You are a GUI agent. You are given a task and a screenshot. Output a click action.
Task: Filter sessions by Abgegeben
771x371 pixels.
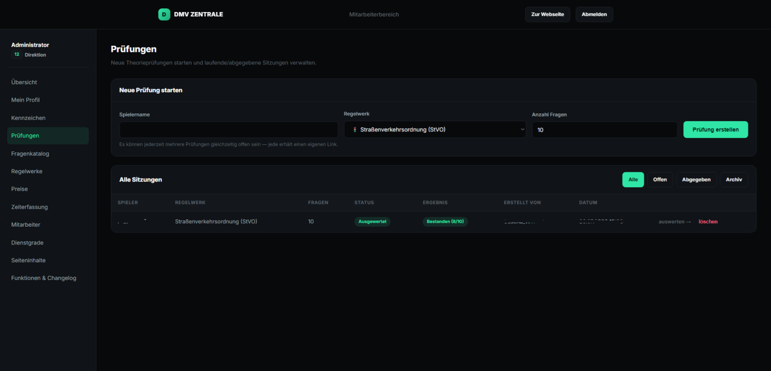pos(696,179)
